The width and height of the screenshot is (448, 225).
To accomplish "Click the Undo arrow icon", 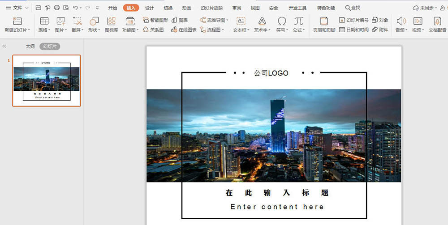I will pos(75,8).
